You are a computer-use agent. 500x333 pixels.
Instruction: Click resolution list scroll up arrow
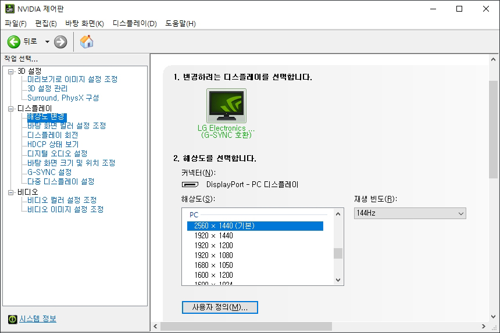[x=338, y=214]
